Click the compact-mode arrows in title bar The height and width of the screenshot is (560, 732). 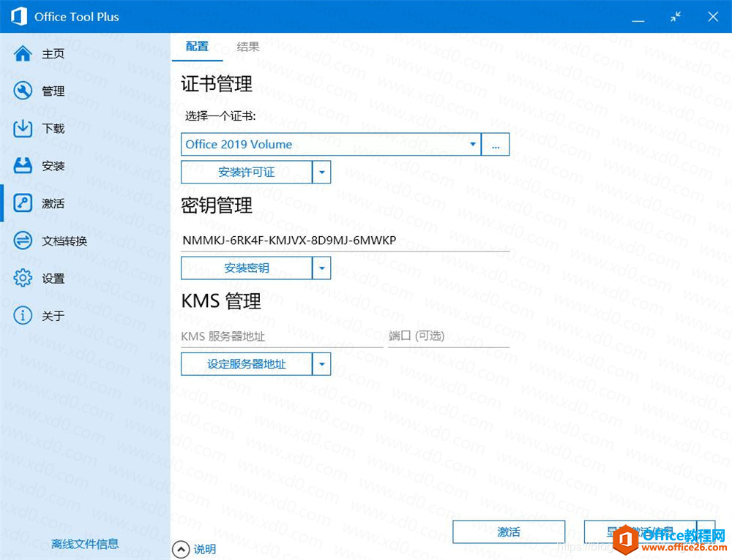(676, 17)
